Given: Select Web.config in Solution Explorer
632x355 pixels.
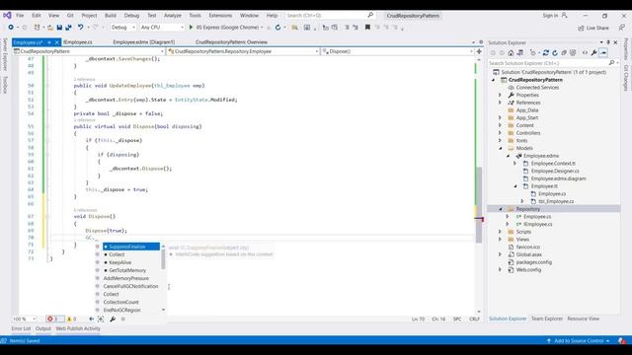Looking at the screenshot, I should [x=528, y=269].
